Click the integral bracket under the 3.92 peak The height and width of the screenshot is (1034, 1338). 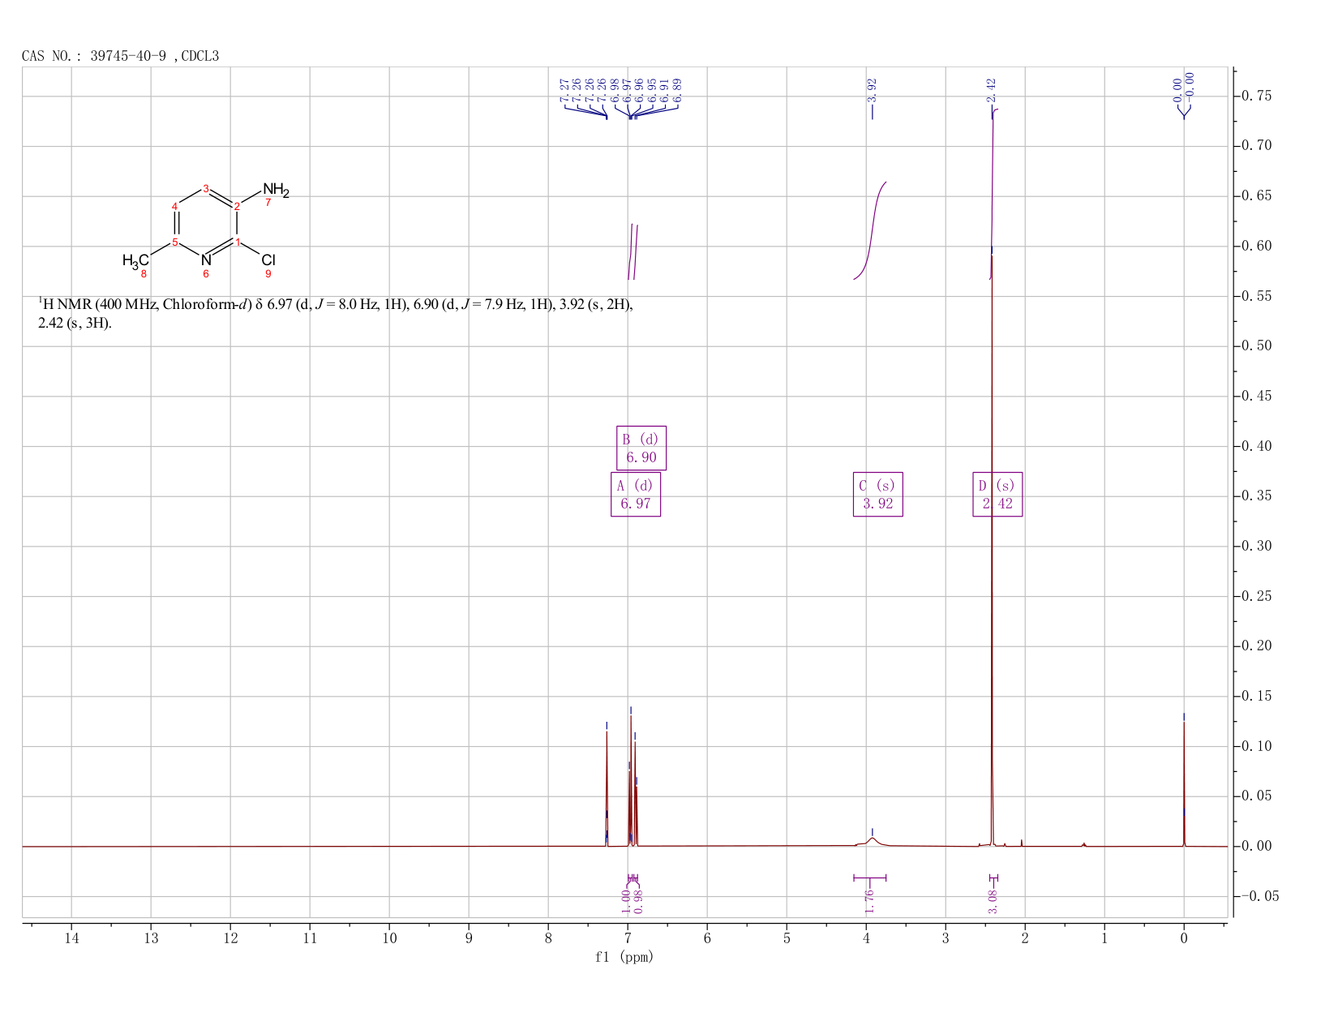coord(870,877)
